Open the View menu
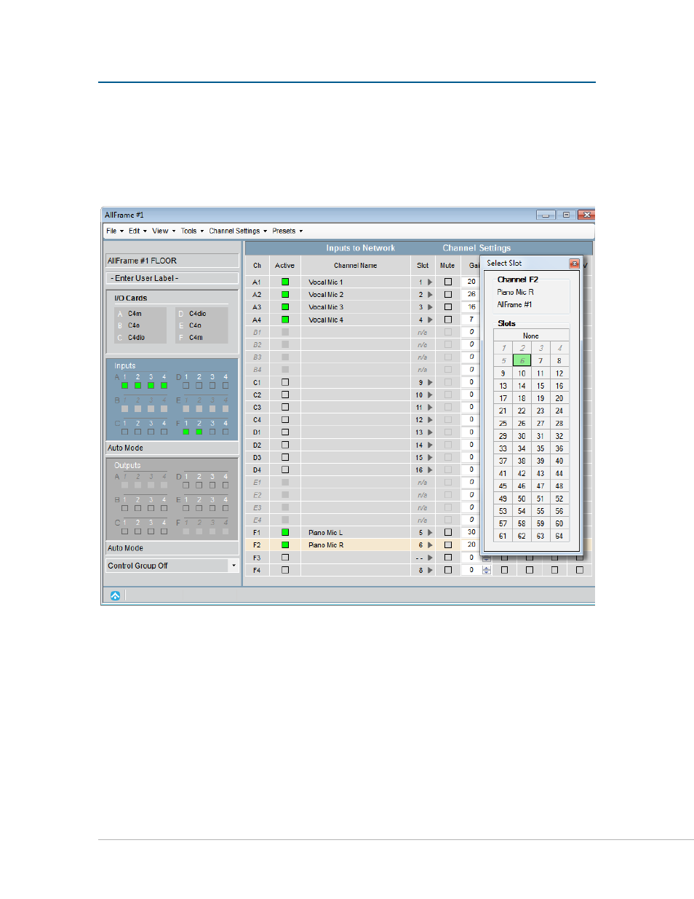694x899 pixels. coord(164,231)
